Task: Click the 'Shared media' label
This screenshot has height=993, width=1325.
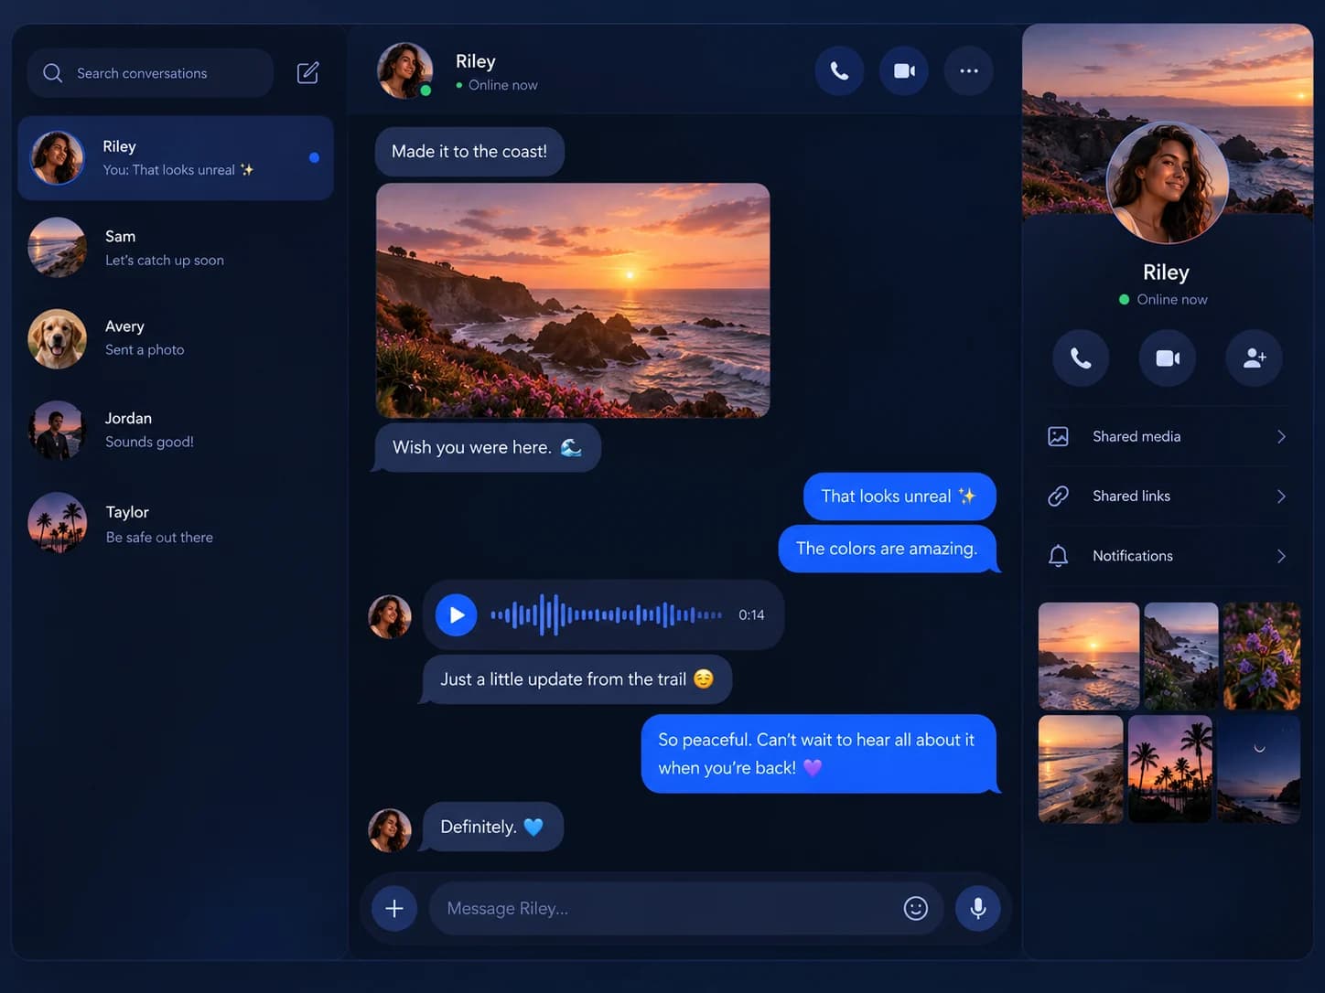Action: [x=1136, y=436]
